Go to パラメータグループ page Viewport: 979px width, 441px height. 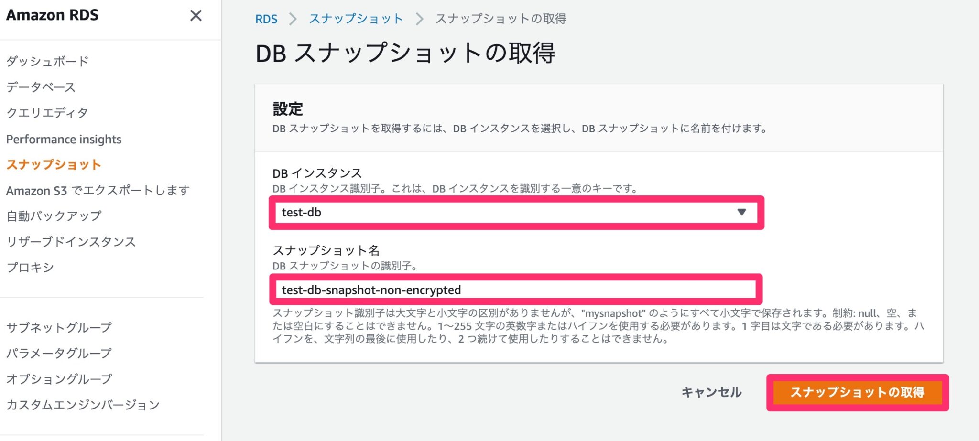pyautogui.click(x=59, y=353)
